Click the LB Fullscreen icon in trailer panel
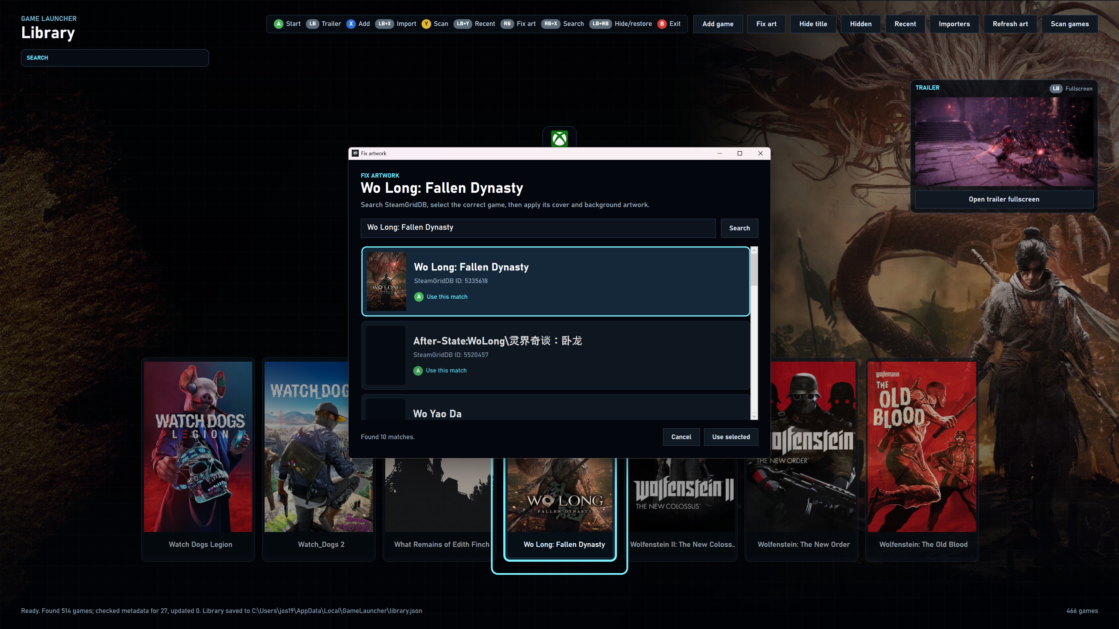Screen dimensions: 1119x629 tap(1056, 89)
